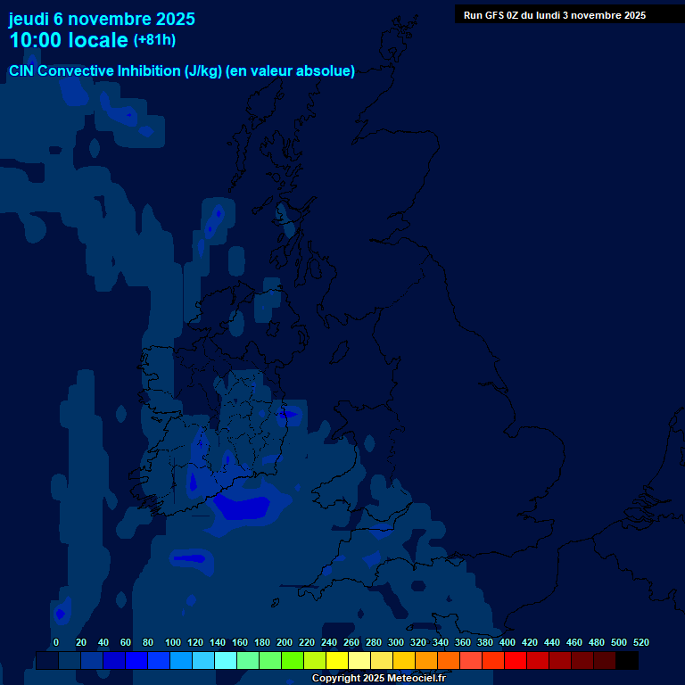Select the swatch between 80 and 100
685x685 pixels.
159,660
